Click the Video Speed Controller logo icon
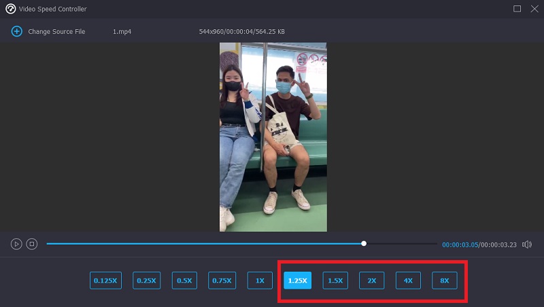Viewport: 544px width, 307px height. [10, 9]
